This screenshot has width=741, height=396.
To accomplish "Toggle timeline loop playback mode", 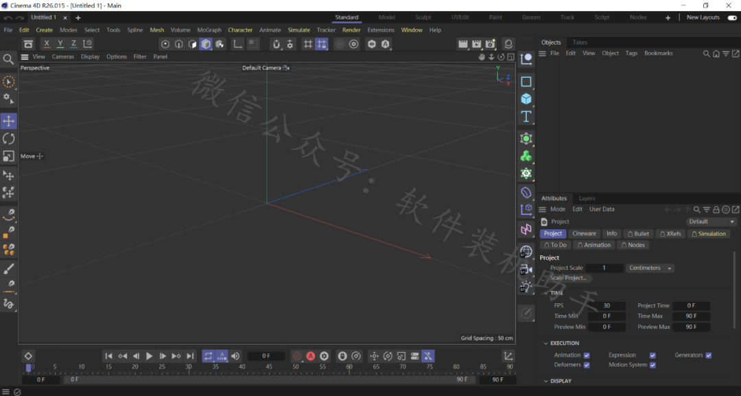I will pyautogui.click(x=209, y=356).
